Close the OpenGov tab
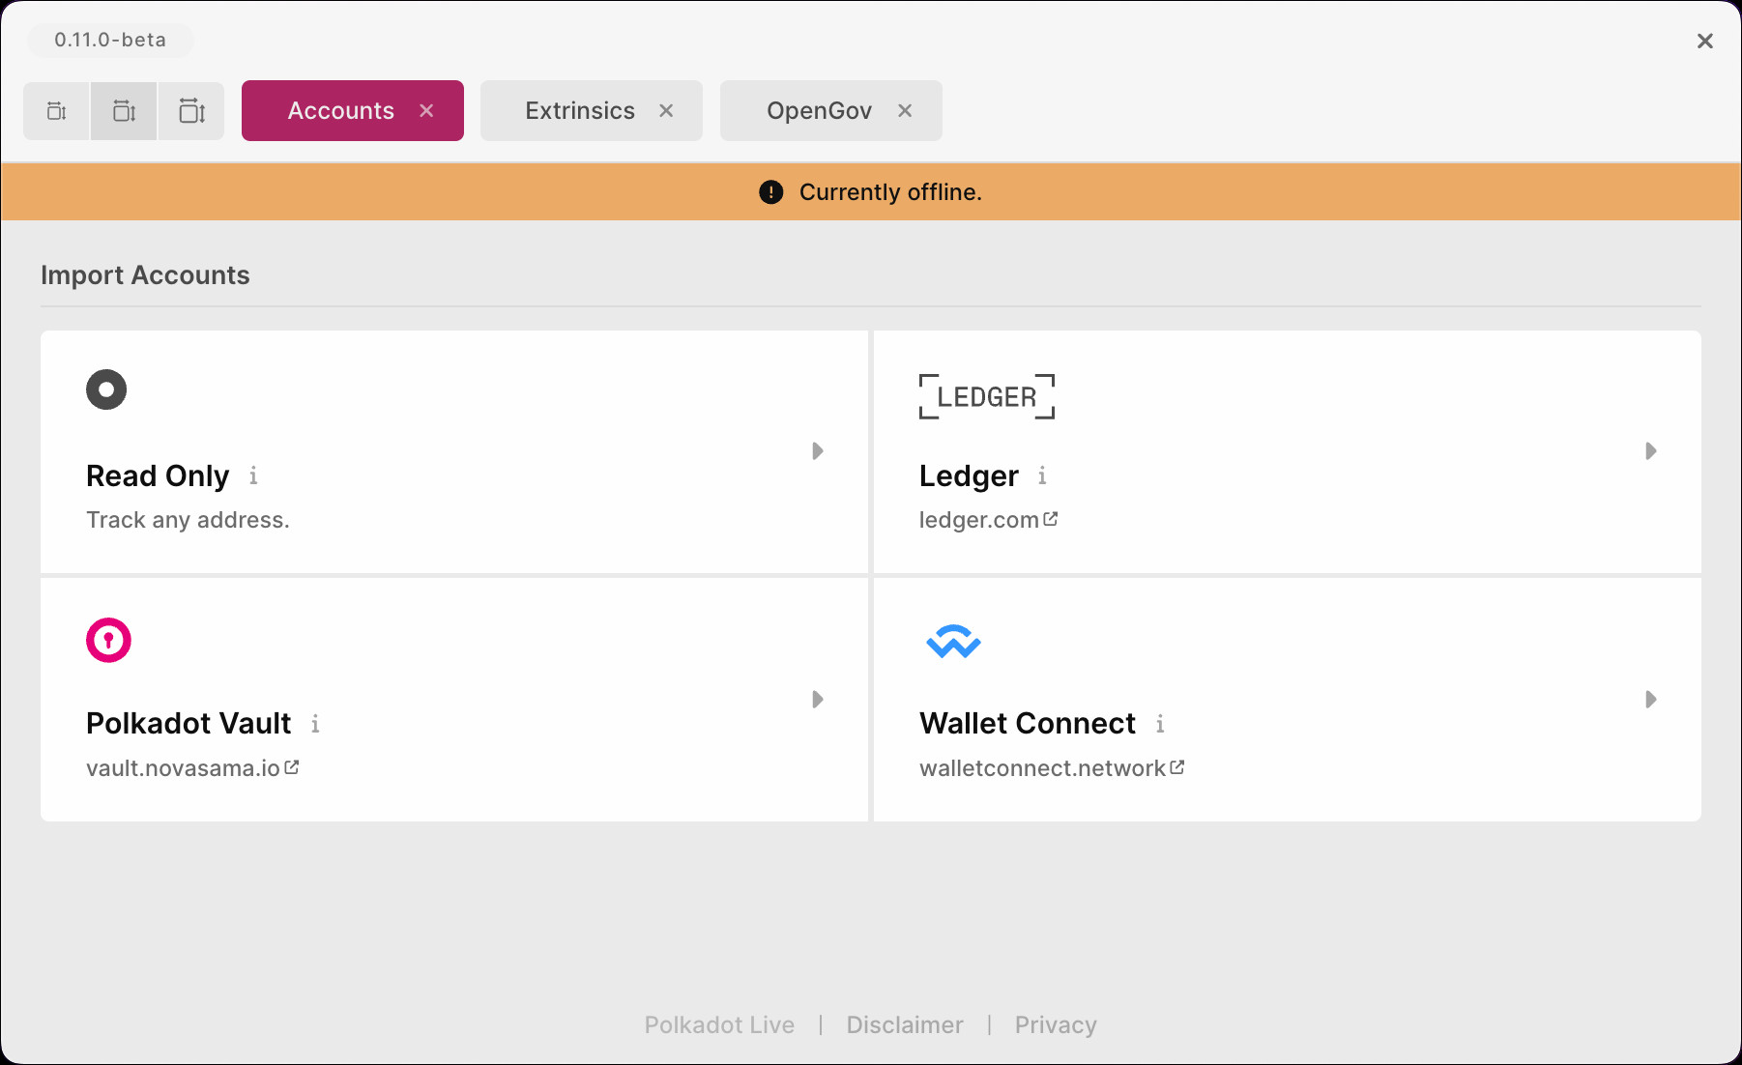 (x=905, y=111)
